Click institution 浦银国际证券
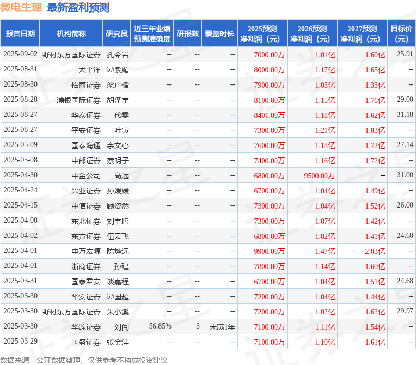The width and height of the screenshot is (416, 365). [x=79, y=100]
